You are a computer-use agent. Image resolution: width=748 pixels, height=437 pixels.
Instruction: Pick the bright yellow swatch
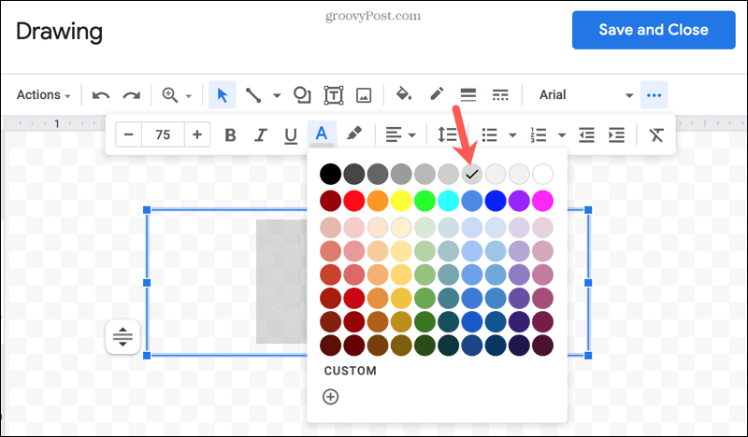[x=401, y=201]
